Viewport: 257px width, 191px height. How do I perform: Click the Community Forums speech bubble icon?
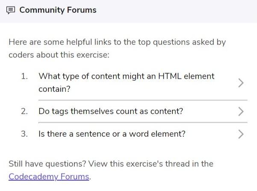(x=11, y=10)
